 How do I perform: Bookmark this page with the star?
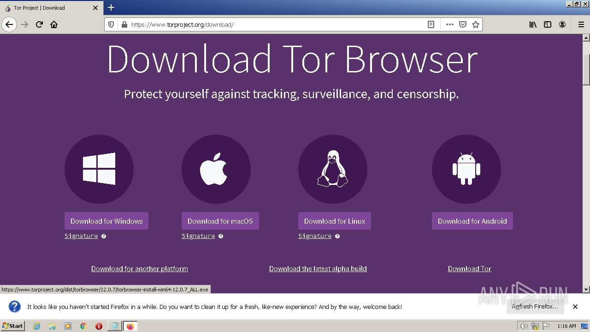[x=476, y=24]
